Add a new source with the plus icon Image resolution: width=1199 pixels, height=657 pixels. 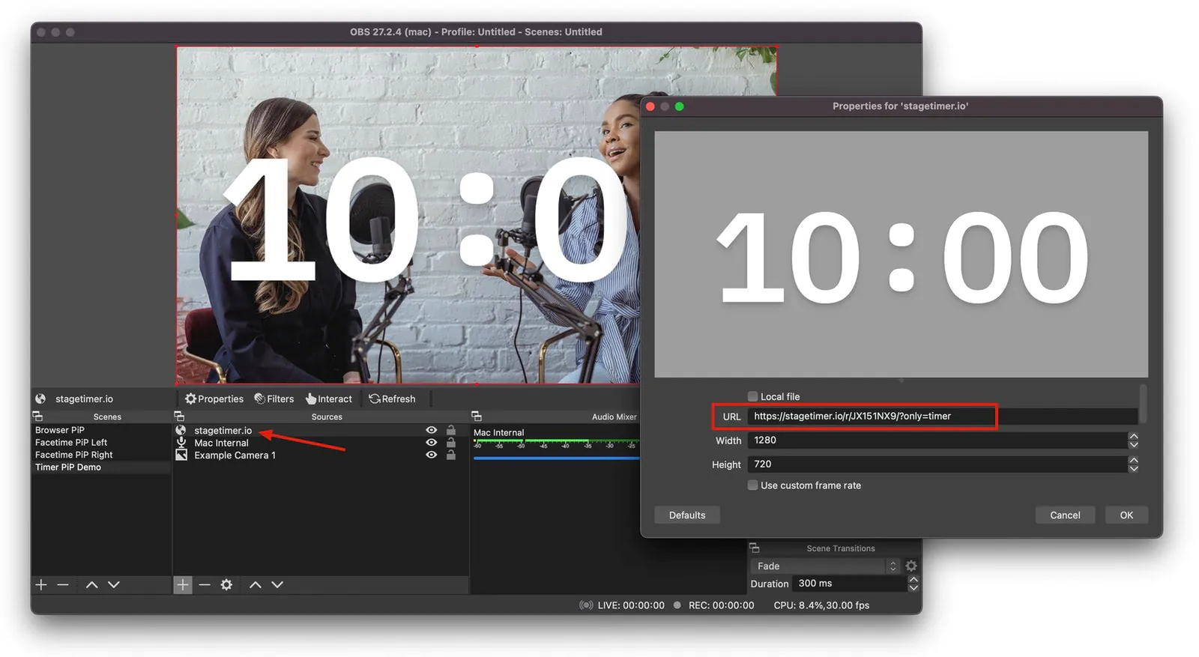click(183, 584)
